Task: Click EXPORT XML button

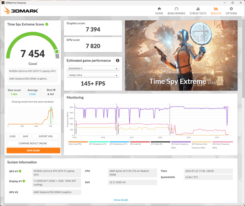Action: 46,136
